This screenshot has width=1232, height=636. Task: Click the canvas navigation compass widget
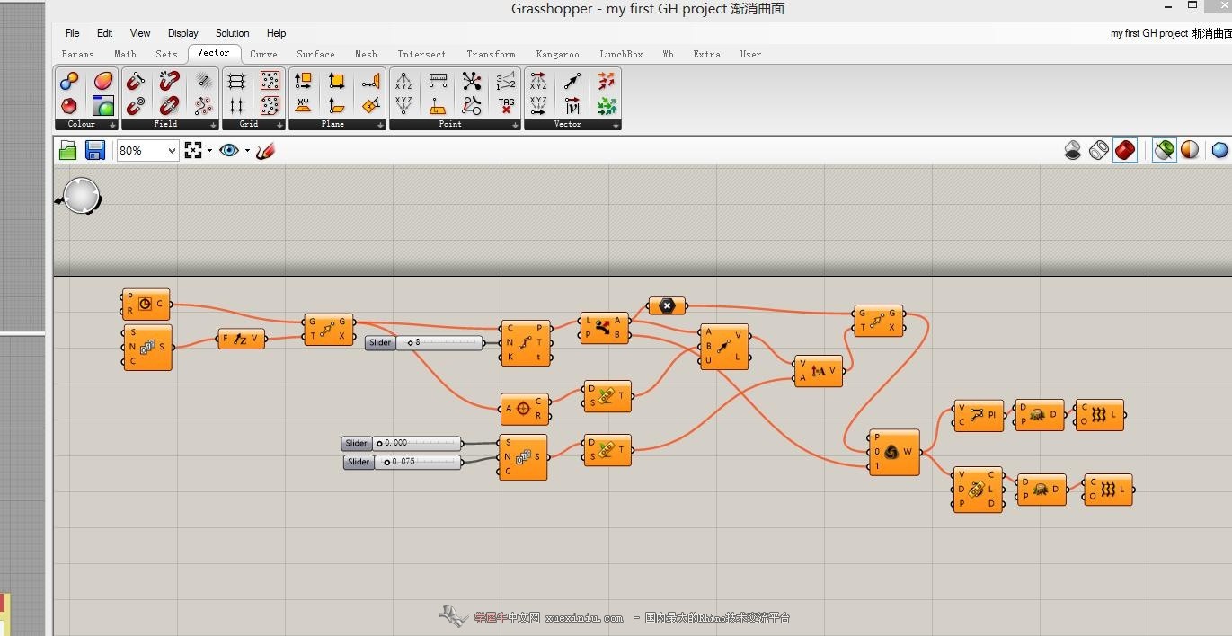(x=80, y=196)
